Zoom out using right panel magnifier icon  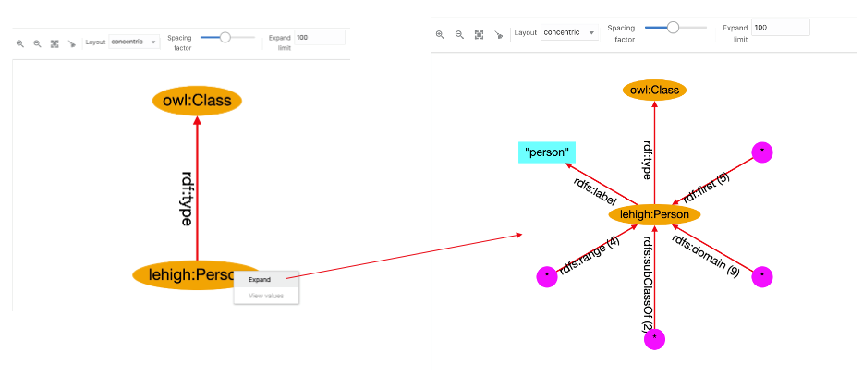click(x=459, y=34)
